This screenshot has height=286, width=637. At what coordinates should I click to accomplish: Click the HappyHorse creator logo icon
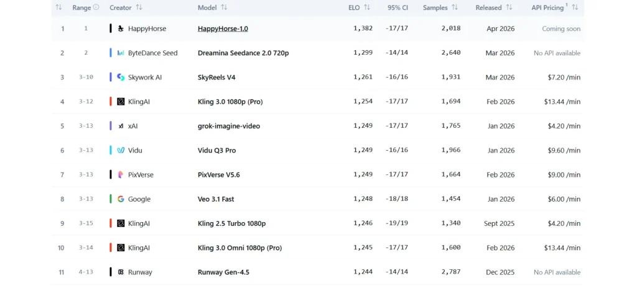point(121,29)
